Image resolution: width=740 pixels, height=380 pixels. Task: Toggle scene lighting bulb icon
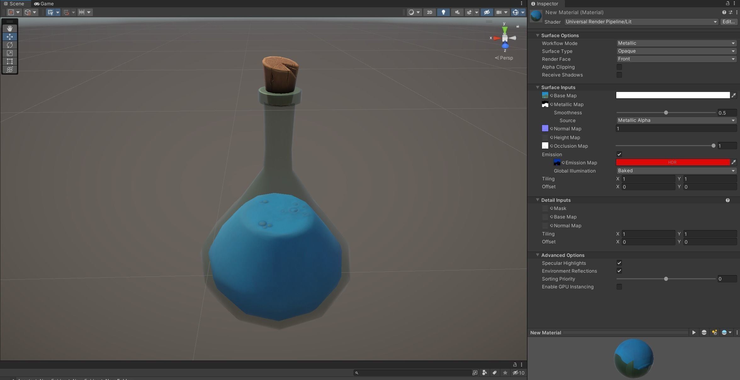click(x=443, y=12)
